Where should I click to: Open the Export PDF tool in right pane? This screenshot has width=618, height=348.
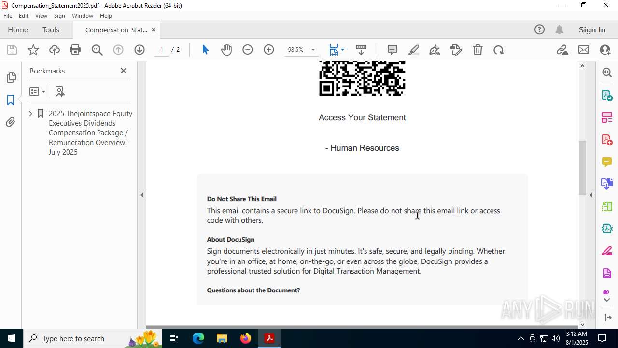click(607, 95)
